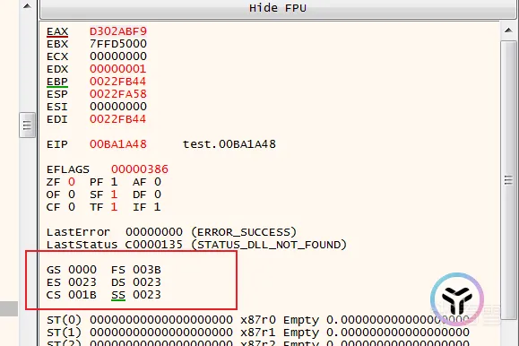This screenshot has height=346, width=519.
Task: Select the EBP register value 0022FB44
Action: [118, 82]
